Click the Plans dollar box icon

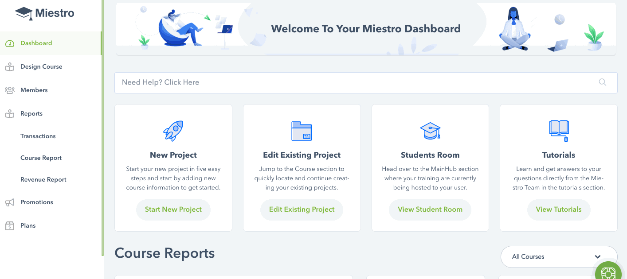pos(10,226)
